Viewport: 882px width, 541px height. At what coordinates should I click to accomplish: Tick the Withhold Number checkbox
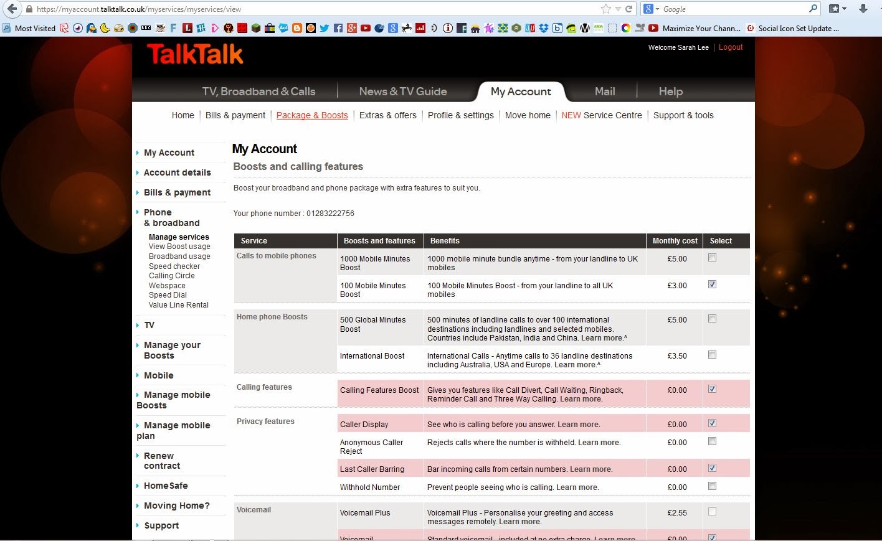[712, 486]
